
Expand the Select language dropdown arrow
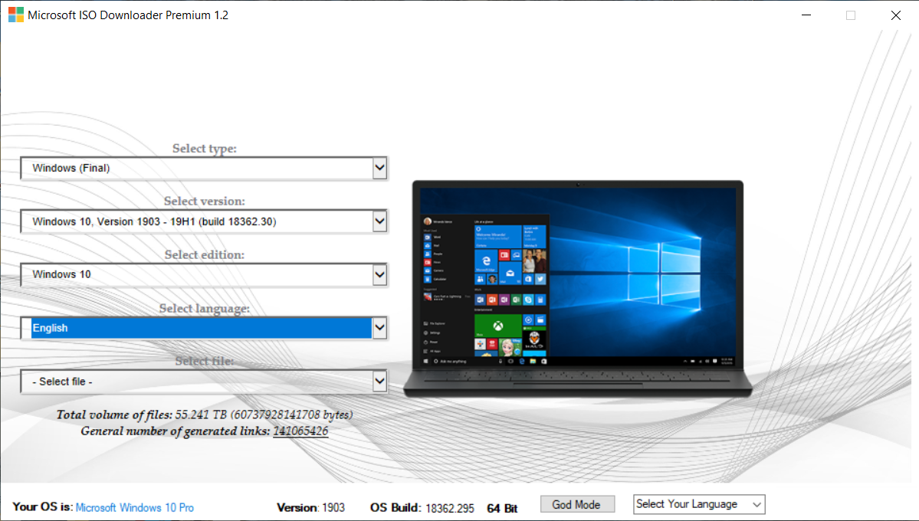[380, 328]
